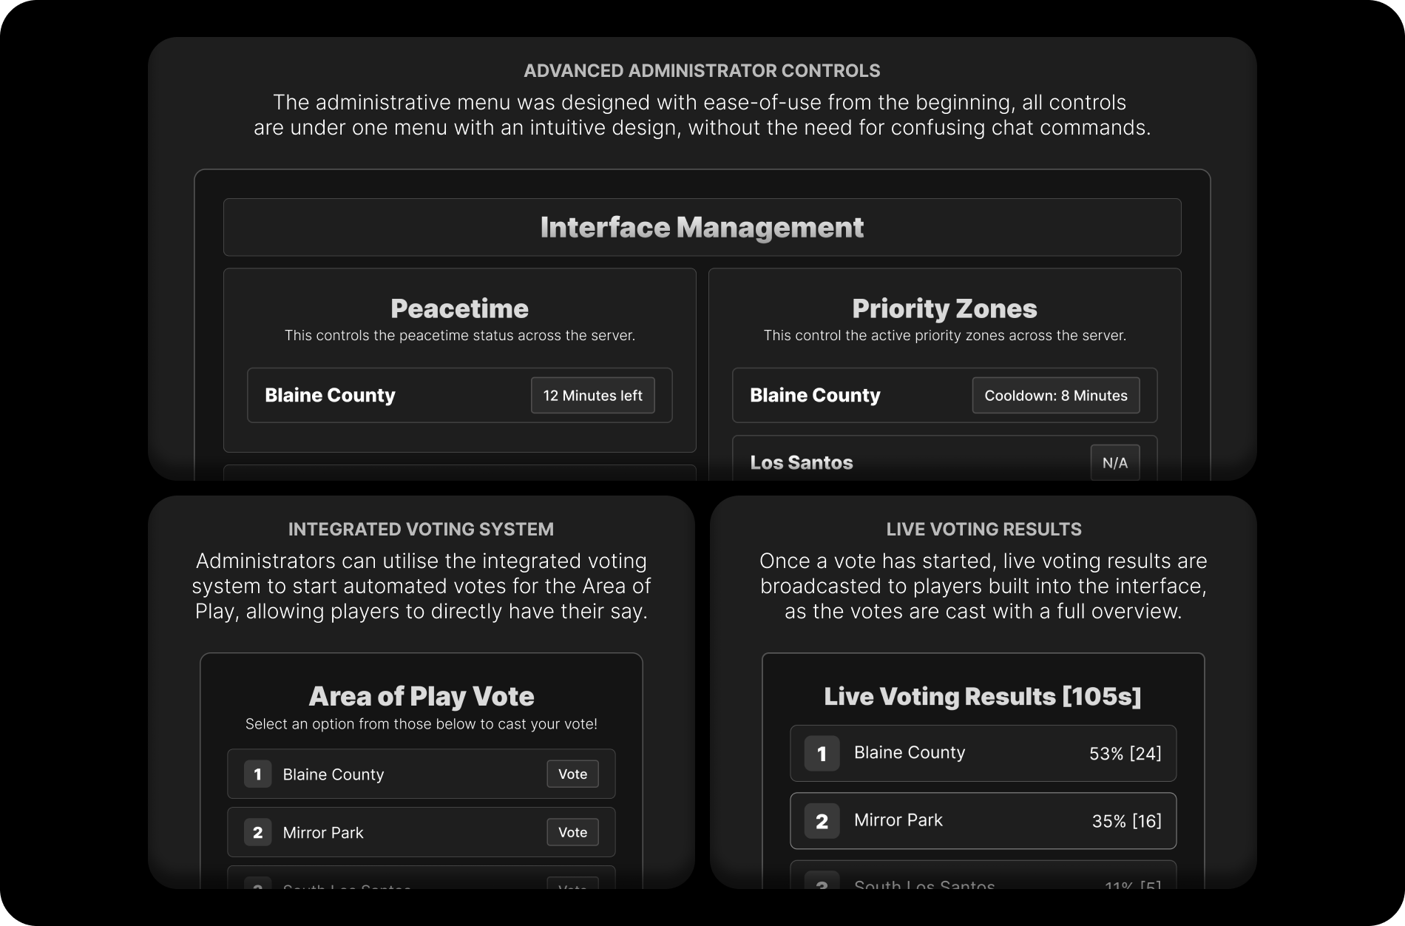Click the Mirror Park 35% result row

click(x=983, y=821)
